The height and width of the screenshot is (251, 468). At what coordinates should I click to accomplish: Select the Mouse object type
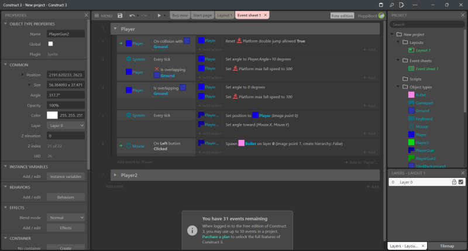[x=421, y=126]
